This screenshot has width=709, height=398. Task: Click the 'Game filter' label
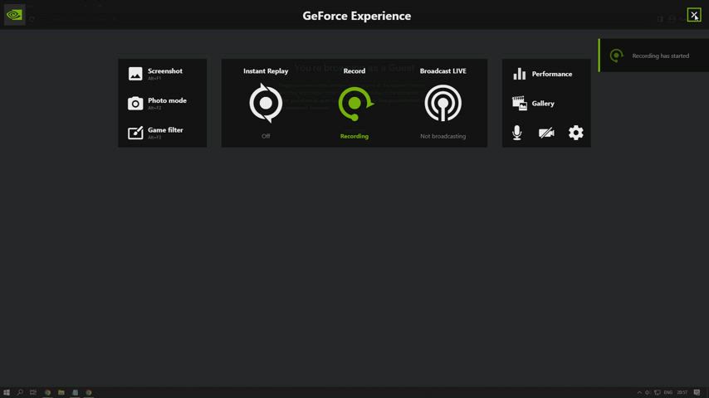pyautogui.click(x=165, y=129)
